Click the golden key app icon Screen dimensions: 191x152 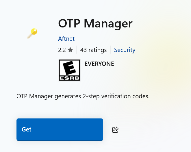pos(32,33)
